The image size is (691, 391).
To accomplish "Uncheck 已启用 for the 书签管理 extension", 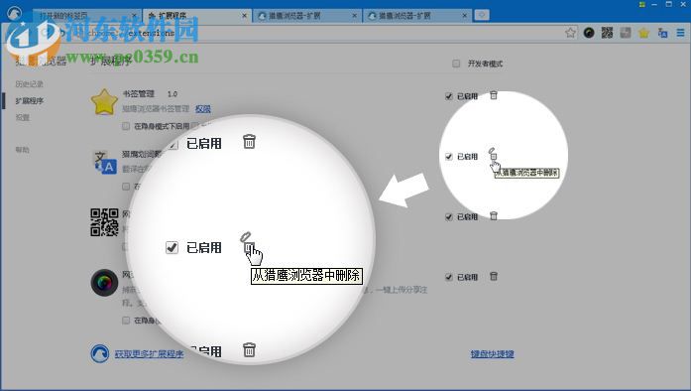I will click(x=449, y=96).
